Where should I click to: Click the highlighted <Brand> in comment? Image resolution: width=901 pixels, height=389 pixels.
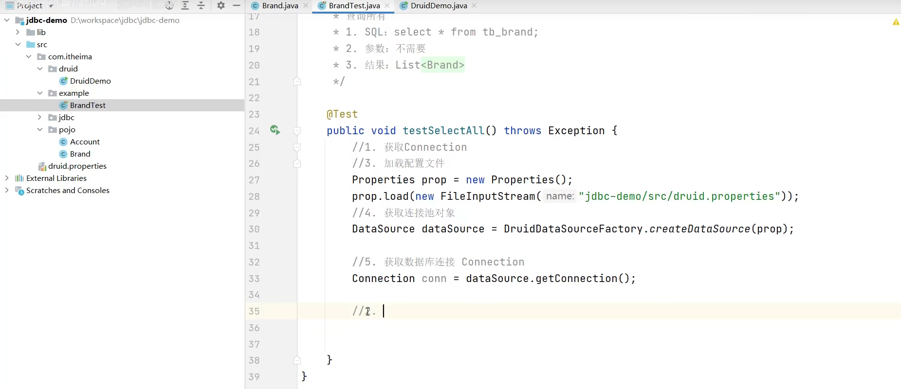point(442,65)
